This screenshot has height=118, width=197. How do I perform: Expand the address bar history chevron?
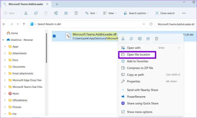pyautogui.click(x=144, y=24)
